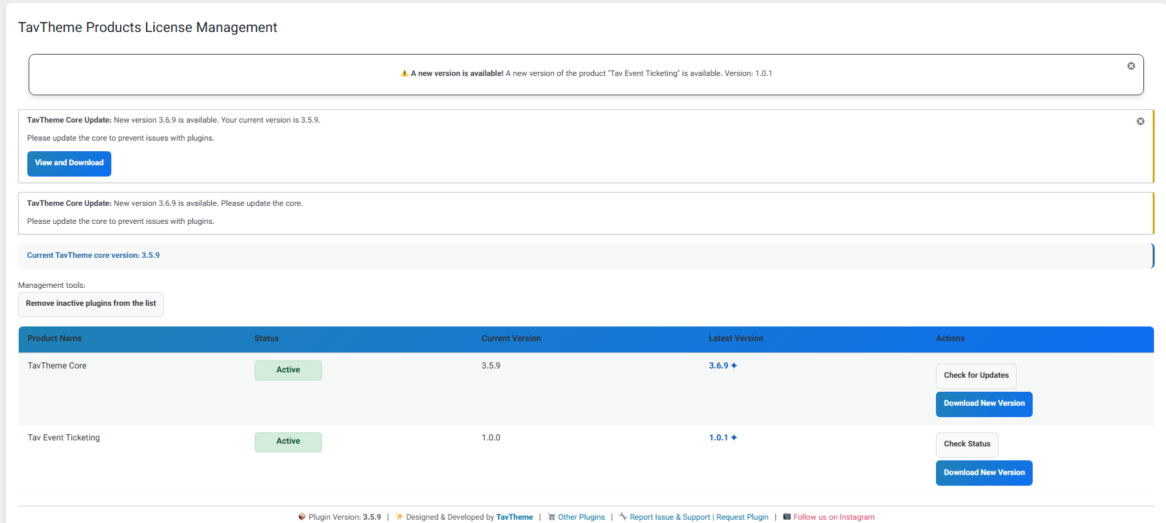Click the Status column header
Viewport: 1166px width, 523px height.
pos(267,338)
